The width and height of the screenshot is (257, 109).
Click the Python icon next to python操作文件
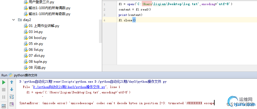[x=11, y=75]
